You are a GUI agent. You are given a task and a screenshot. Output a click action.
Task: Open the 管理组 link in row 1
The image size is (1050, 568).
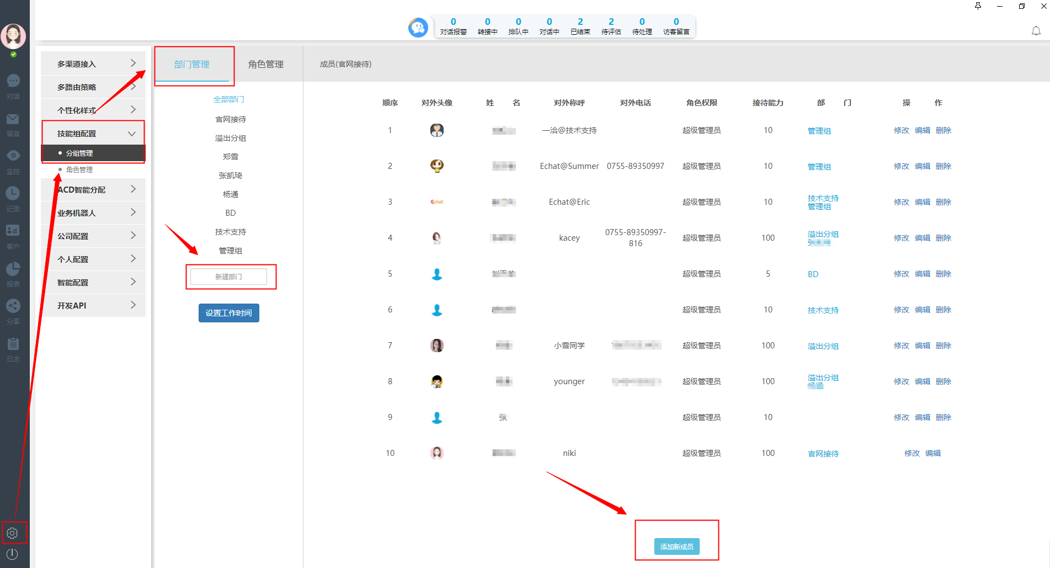pos(819,131)
